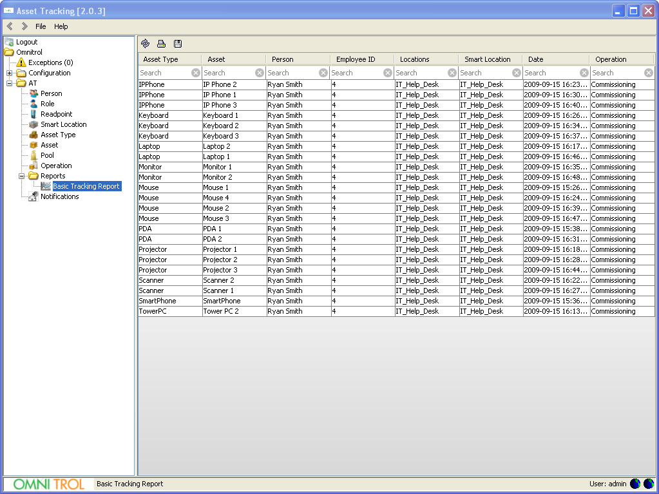Open Smart Location in the sidebar
Viewport: 659px width, 494px height.
pyautogui.click(x=63, y=124)
